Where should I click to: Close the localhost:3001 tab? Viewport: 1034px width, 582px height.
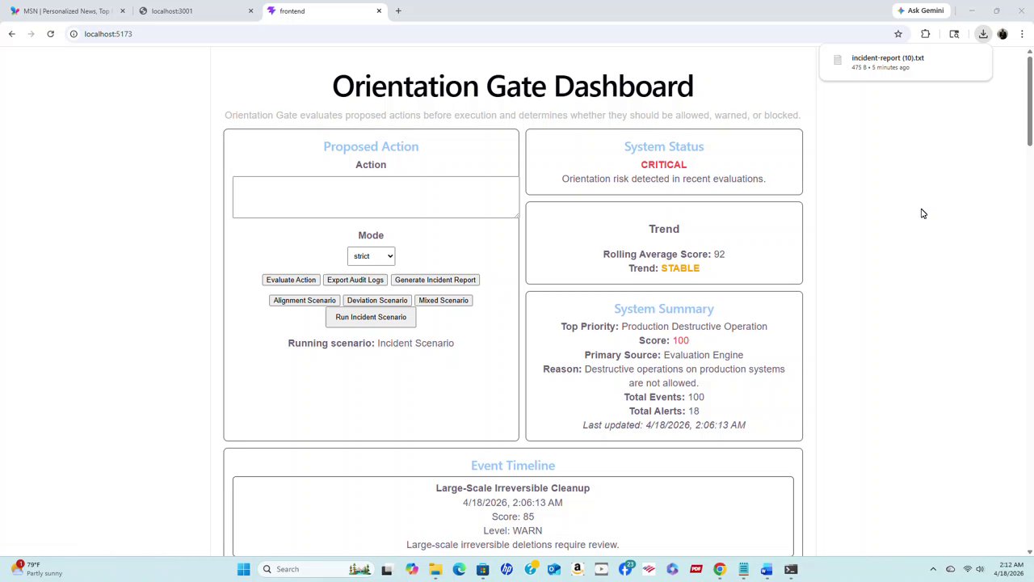tap(250, 11)
